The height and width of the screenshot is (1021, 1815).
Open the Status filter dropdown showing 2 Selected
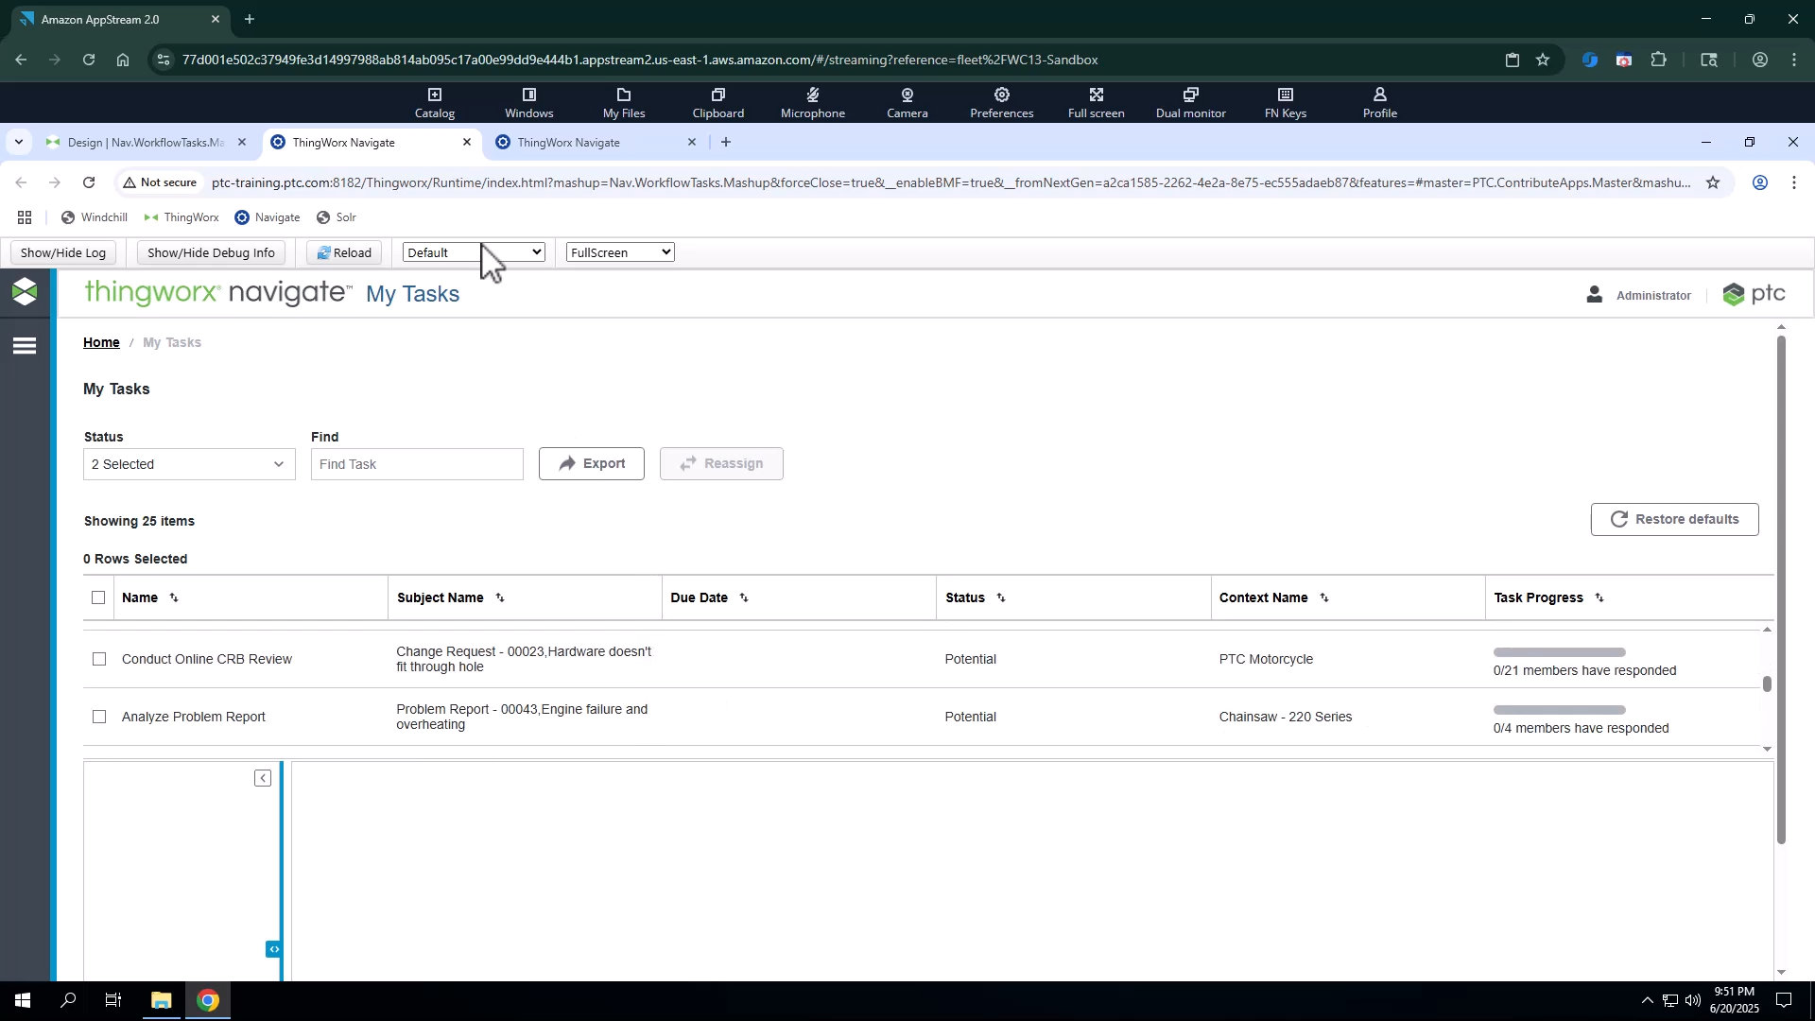[x=188, y=464]
